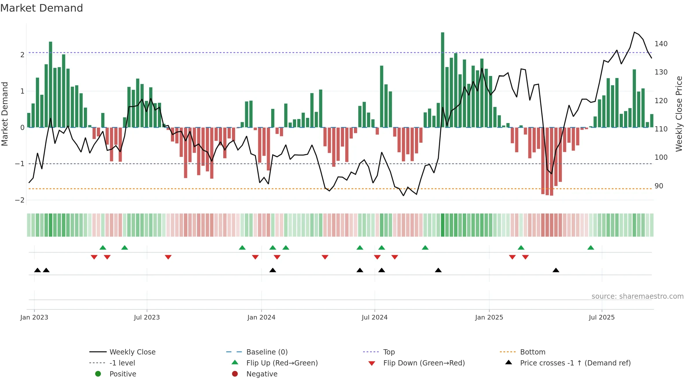The image size is (694, 390).
Task: Click the 100 price tick label
Action: coord(661,157)
